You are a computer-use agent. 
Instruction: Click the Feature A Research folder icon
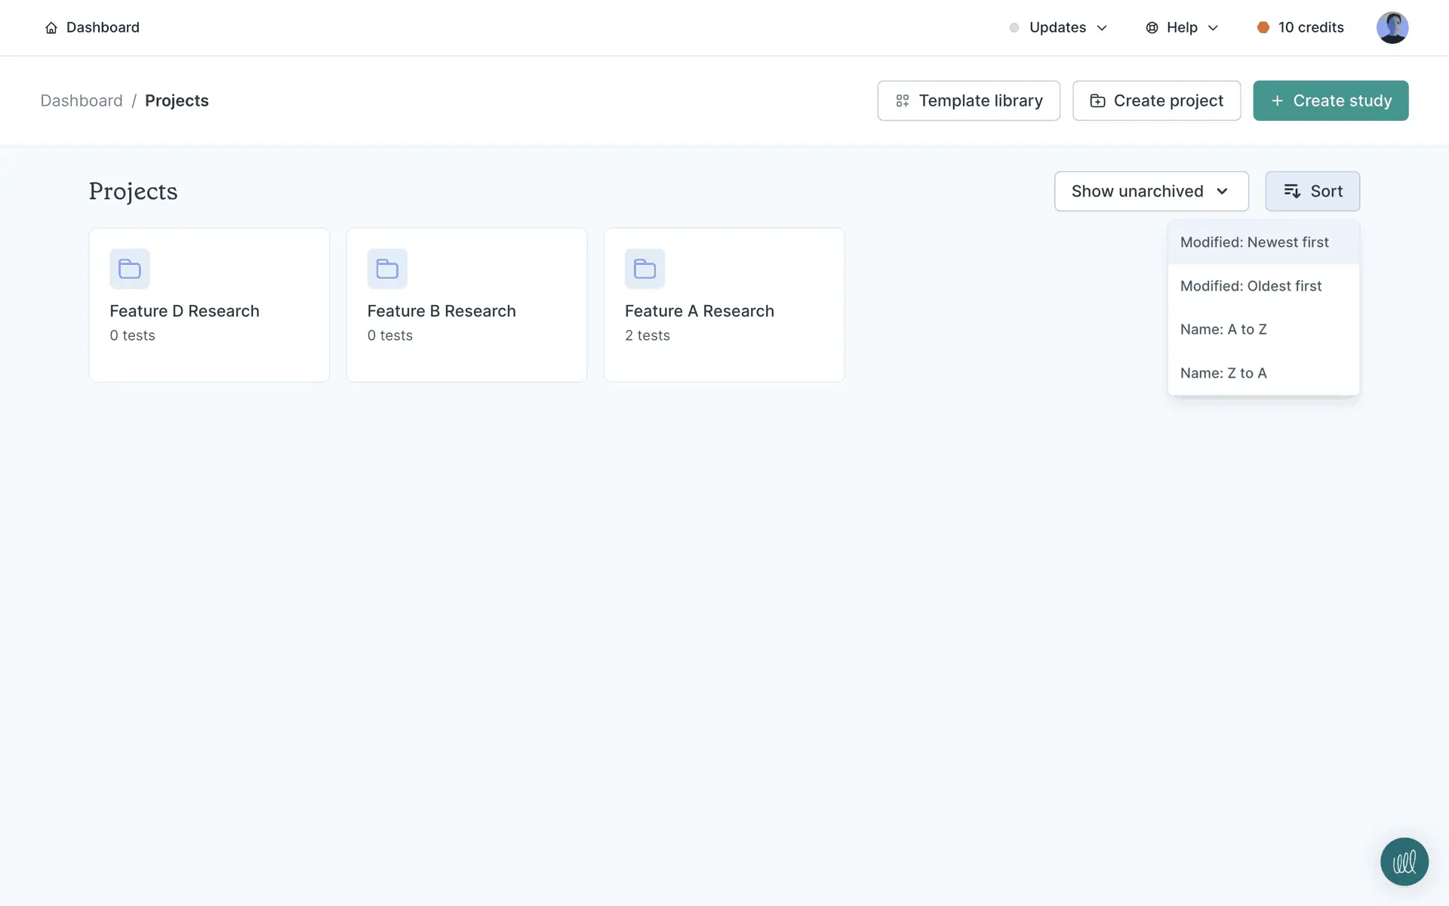click(645, 269)
